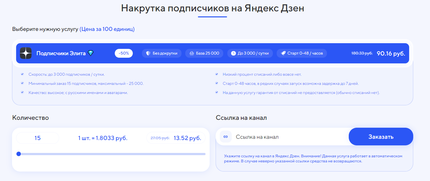Click the price 90.16 руб.
Image resolution: width=430 pixels, height=181 pixels.
click(391, 53)
